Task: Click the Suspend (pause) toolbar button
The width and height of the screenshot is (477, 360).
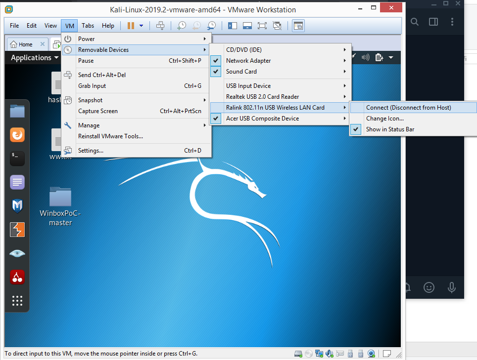Action: click(x=131, y=26)
